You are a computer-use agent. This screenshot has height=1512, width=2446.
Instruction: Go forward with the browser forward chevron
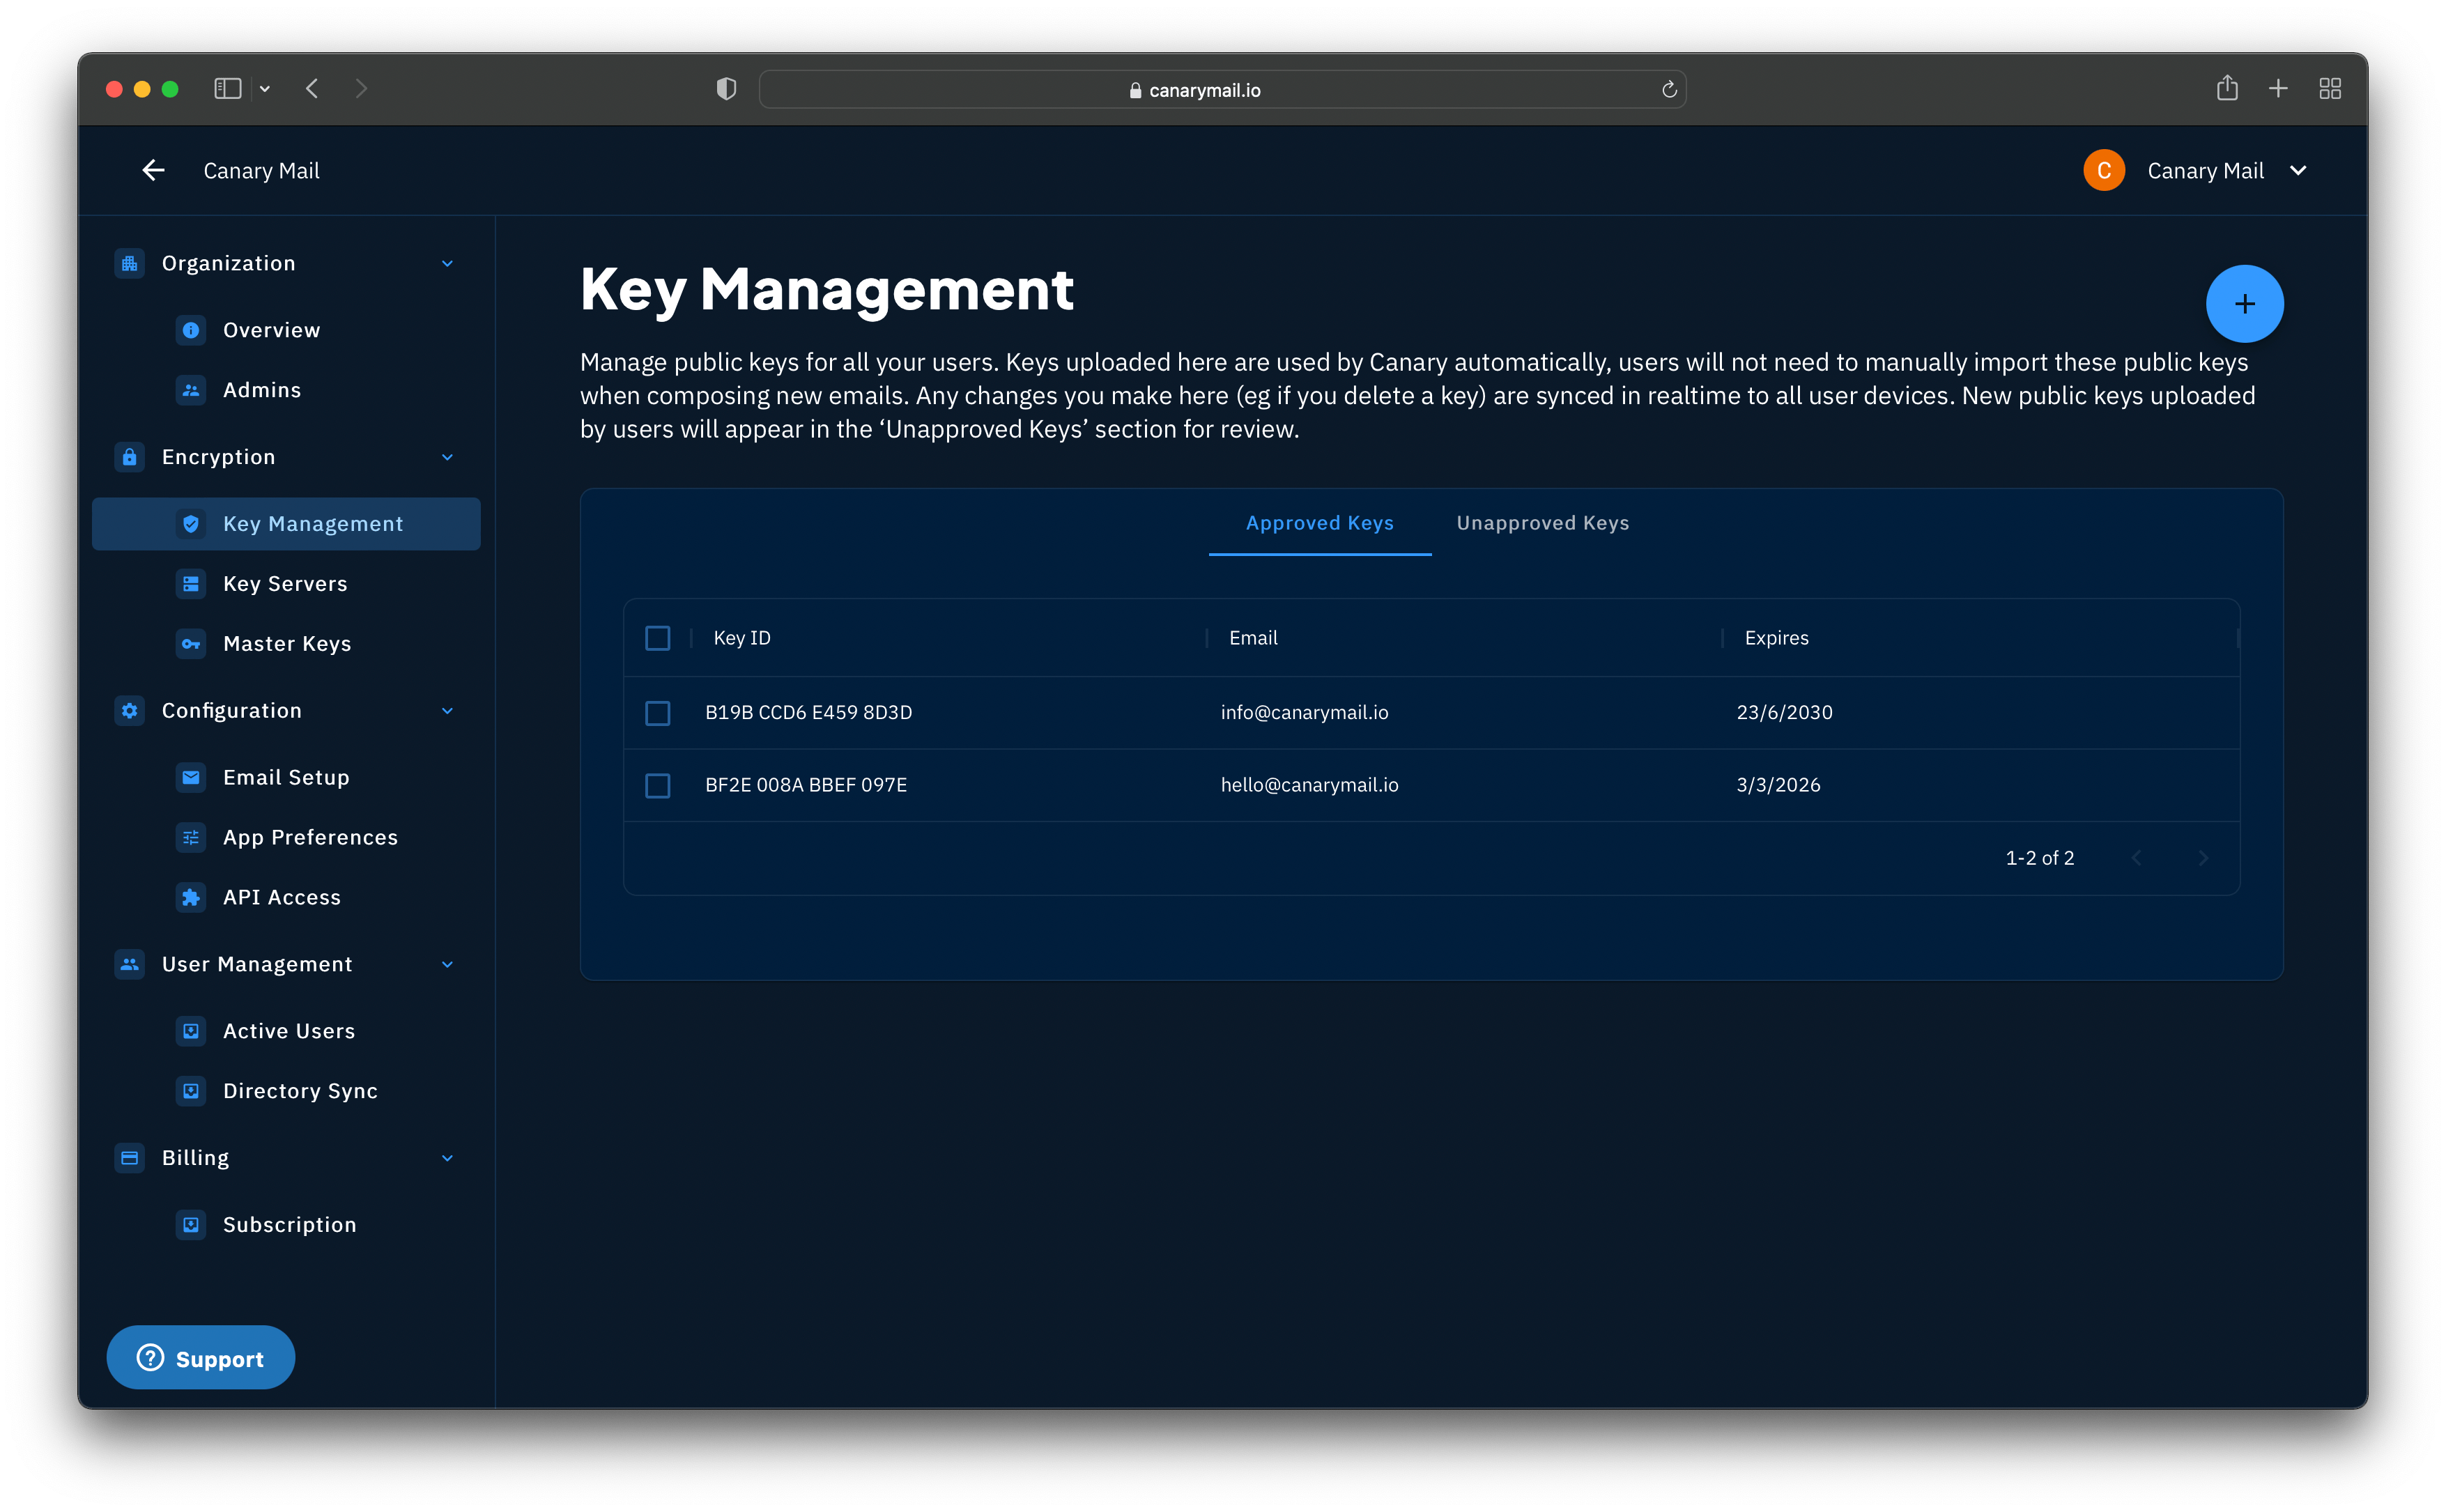[x=361, y=89]
